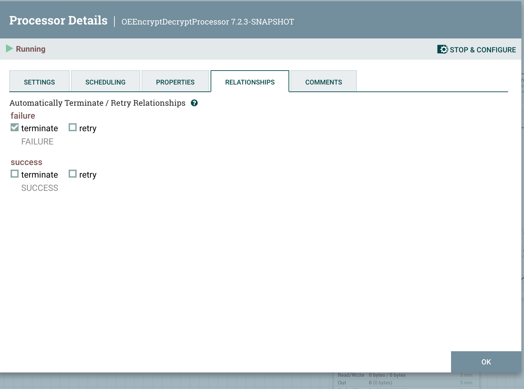The width and height of the screenshot is (524, 389).
Task: Click the green Running play icon
Action: 9,49
